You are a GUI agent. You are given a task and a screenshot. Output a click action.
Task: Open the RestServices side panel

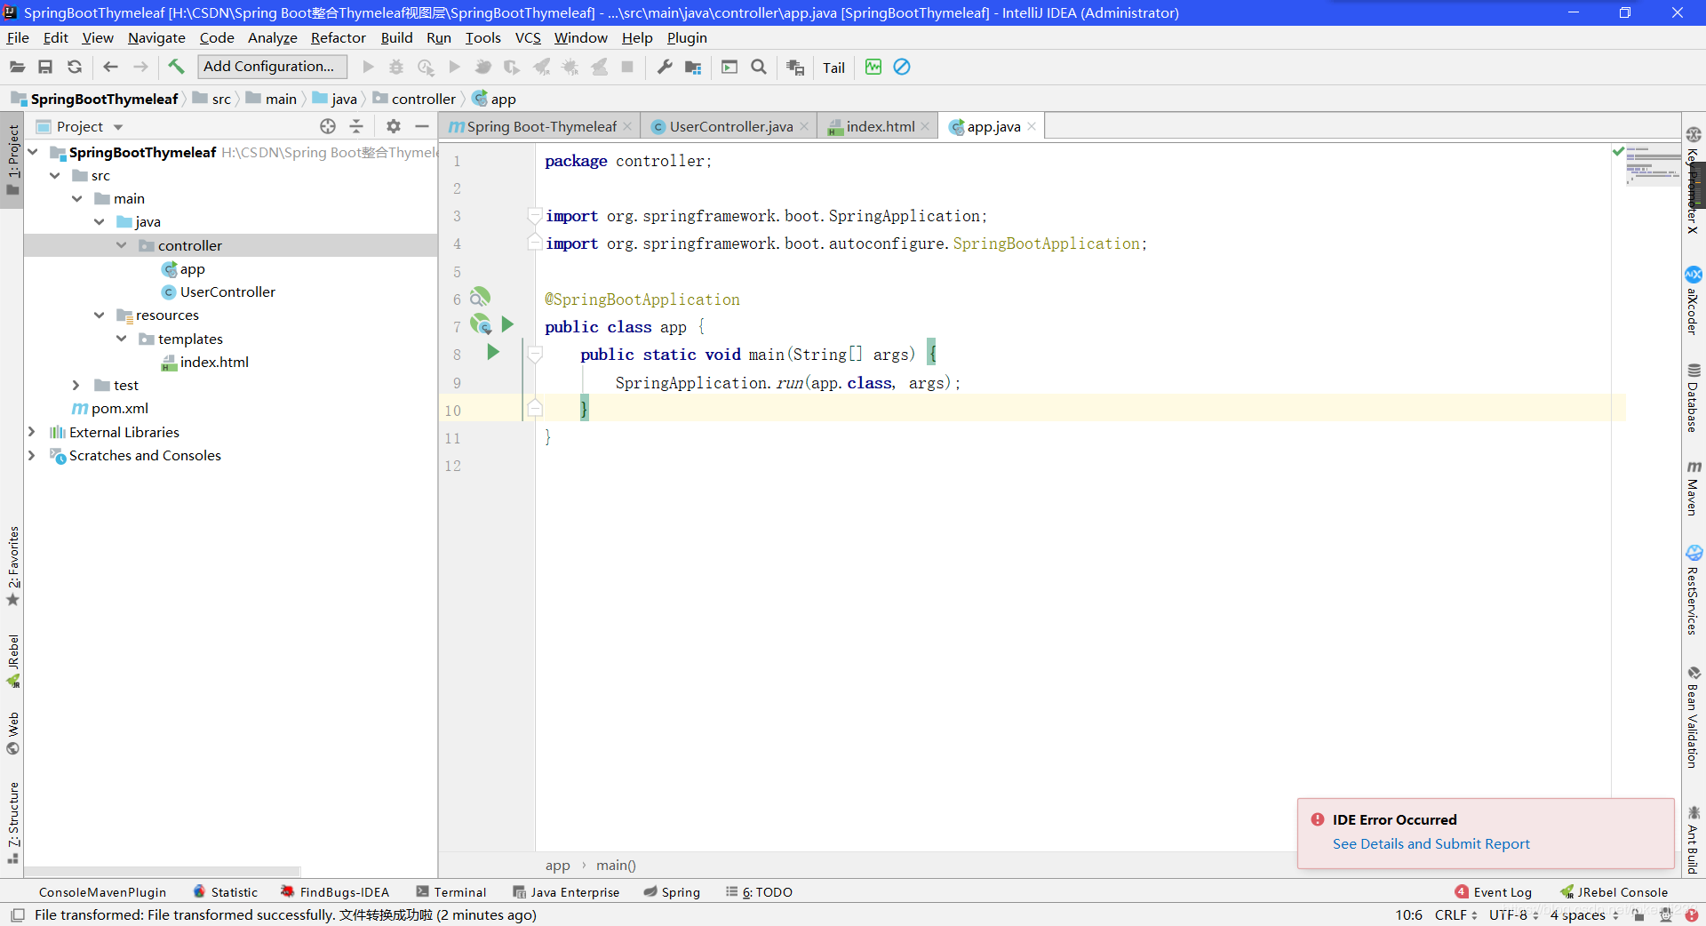pyautogui.click(x=1694, y=590)
